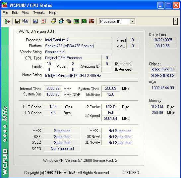Click the Memory size value 1024 M

point(157,107)
